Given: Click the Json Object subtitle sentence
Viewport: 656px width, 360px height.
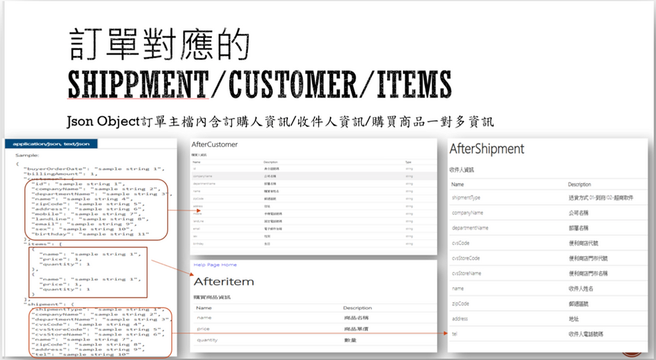Looking at the screenshot, I should point(280,122).
